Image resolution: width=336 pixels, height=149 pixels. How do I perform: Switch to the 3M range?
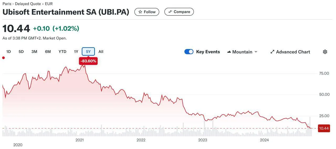click(34, 52)
